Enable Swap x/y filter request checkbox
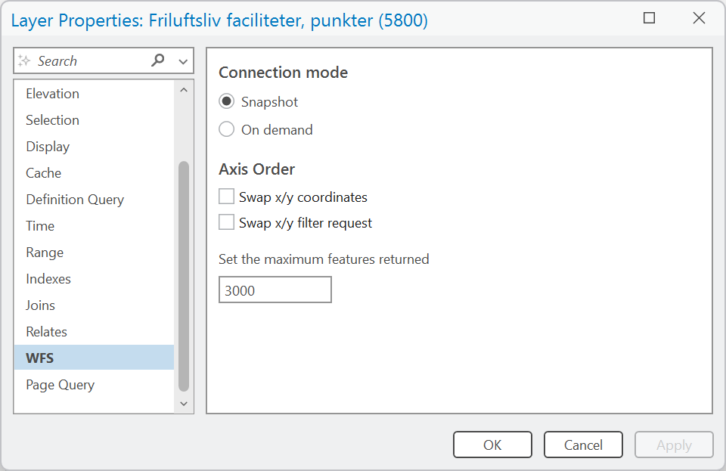Viewport: 726px width, 471px height. [226, 223]
